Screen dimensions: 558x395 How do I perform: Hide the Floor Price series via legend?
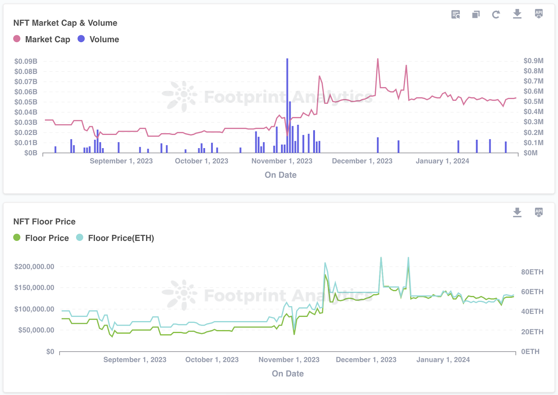click(47, 238)
